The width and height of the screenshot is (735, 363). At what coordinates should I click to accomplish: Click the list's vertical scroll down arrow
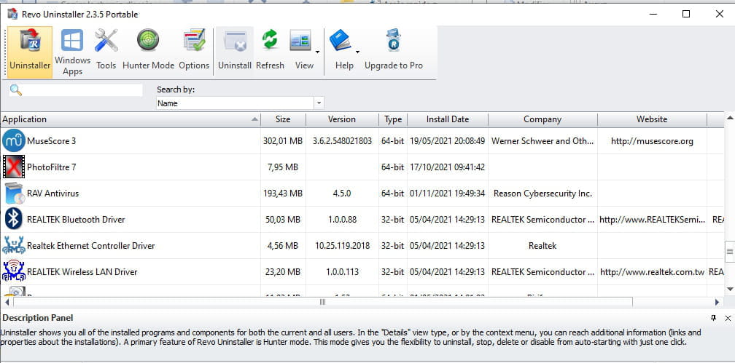pyautogui.click(x=730, y=290)
